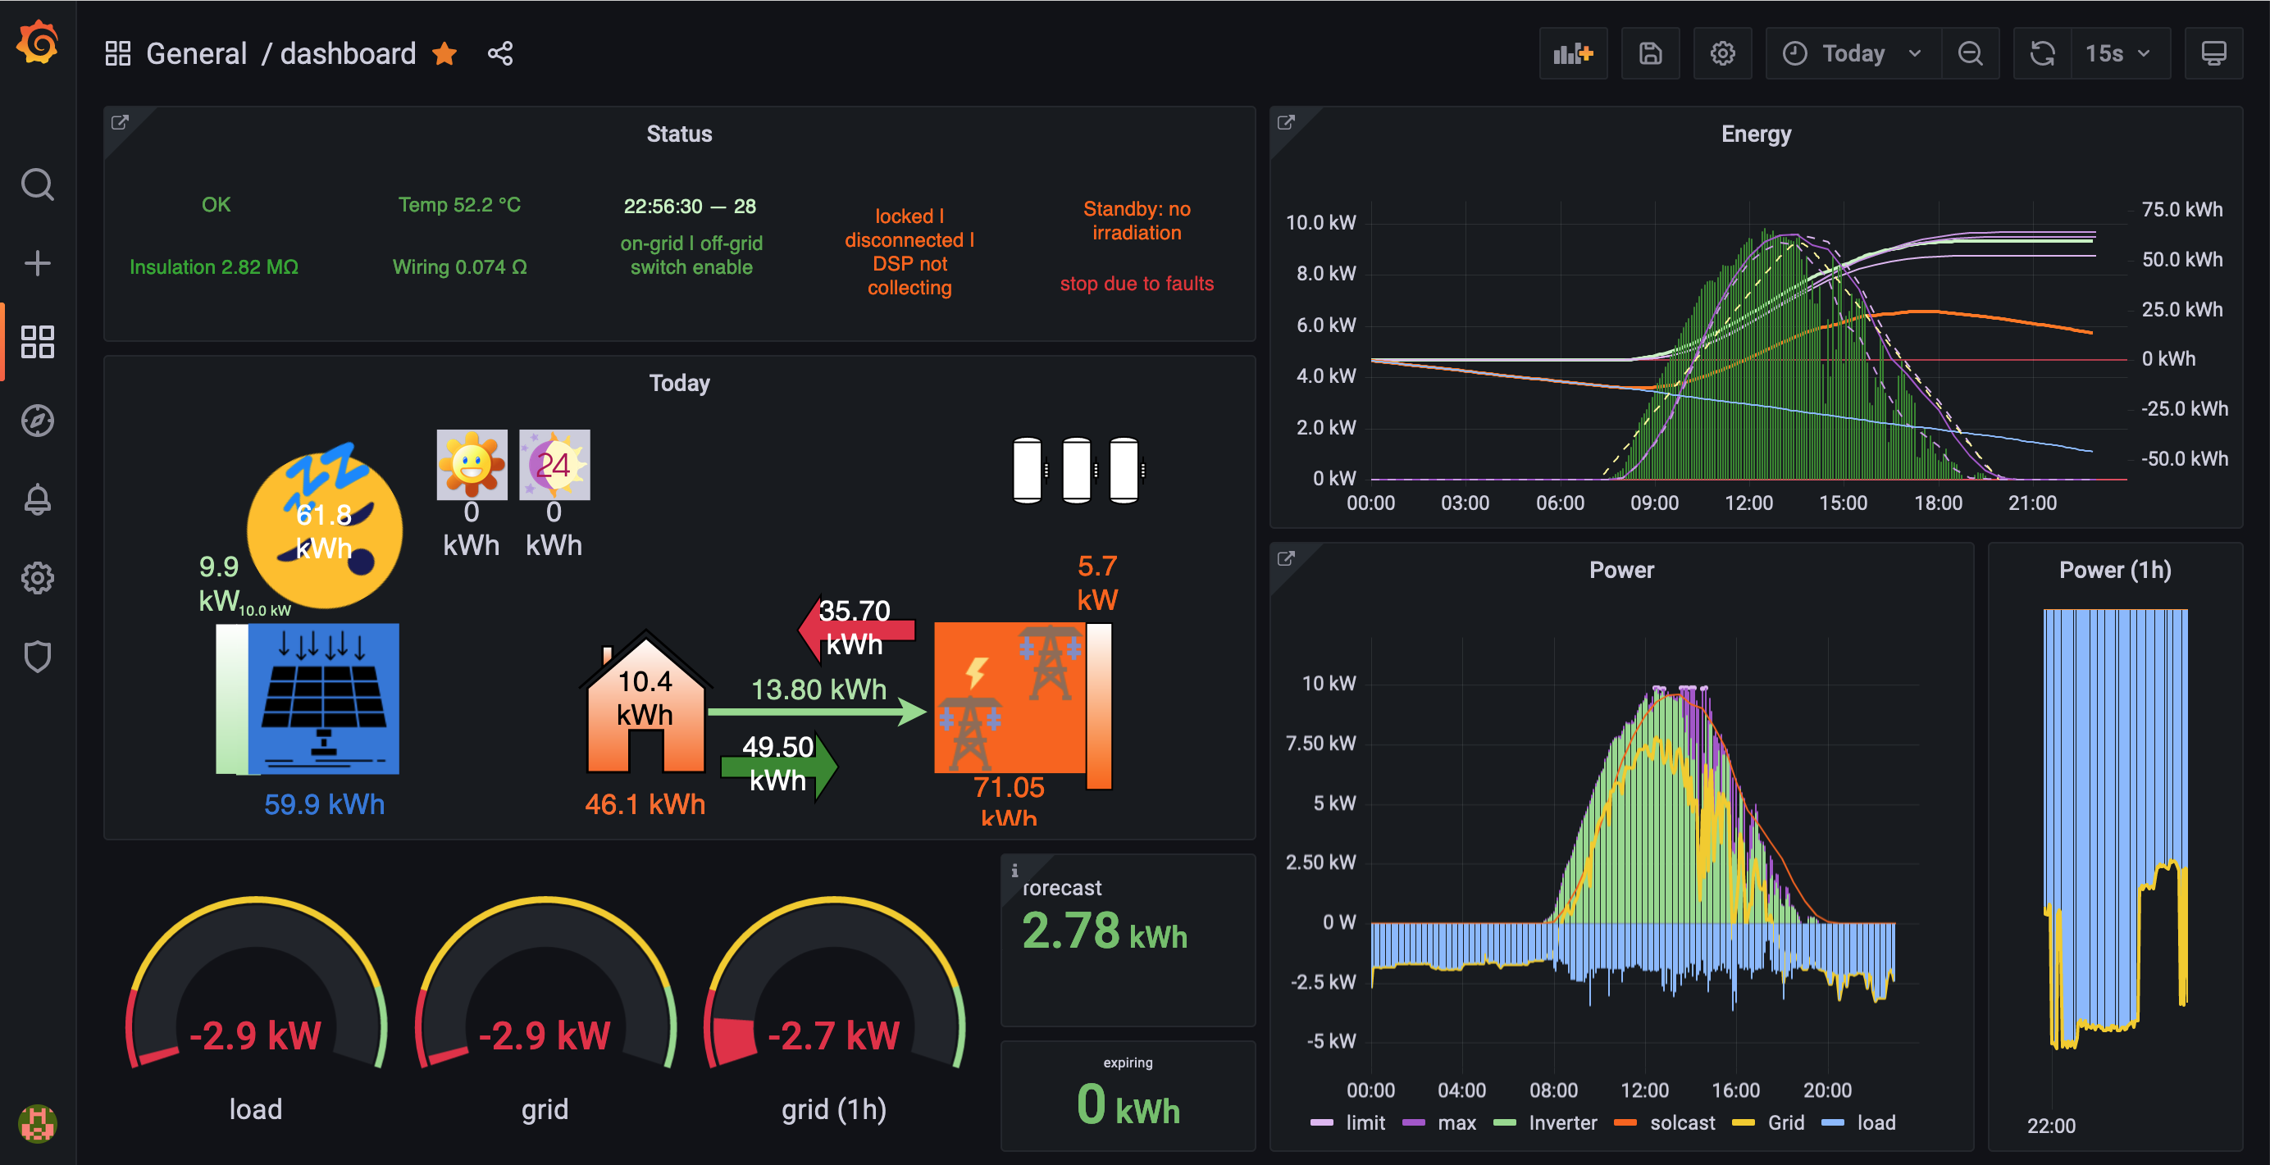Open the Today time range picker
The width and height of the screenshot is (2270, 1165).
1853,54
